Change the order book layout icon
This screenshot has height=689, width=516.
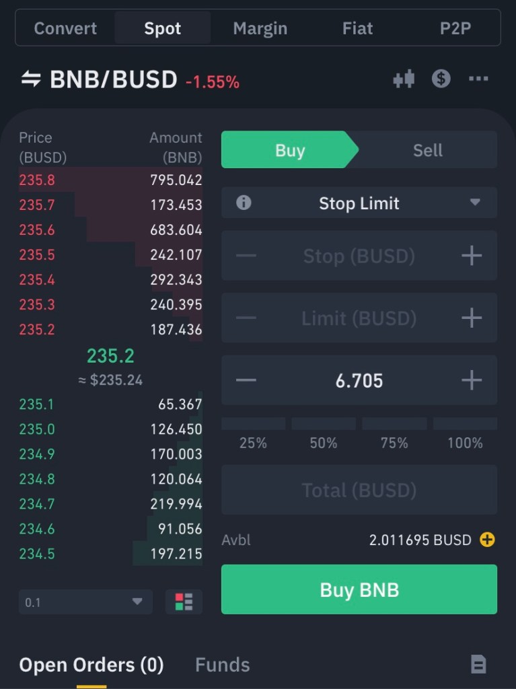[184, 602]
